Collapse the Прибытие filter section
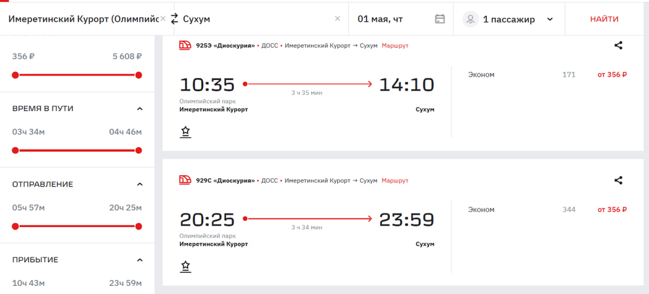Image resolution: width=649 pixels, height=294 pixels. [140, 260]
